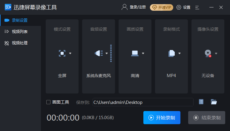Viewport: 230px width, 131px height.
Task: Switch to the 视频处理 sidebar tab
Action: [x=21, y=43]
